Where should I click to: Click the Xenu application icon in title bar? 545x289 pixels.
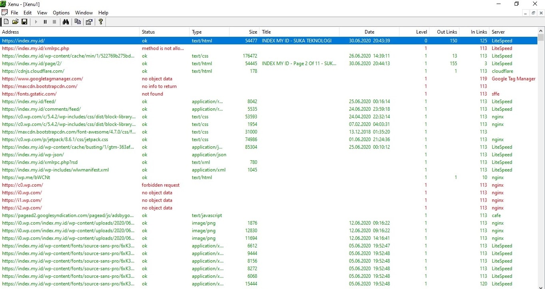tap(3, 4)
